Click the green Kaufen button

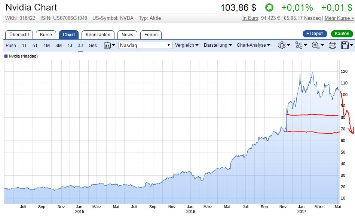pos(342,34)
